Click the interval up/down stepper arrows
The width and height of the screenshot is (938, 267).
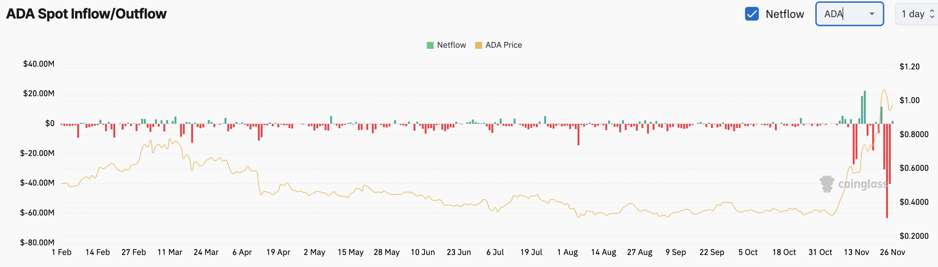click(x=932, y=14)
